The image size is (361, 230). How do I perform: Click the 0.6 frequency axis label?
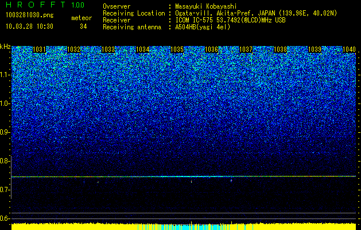coord(5,218)
